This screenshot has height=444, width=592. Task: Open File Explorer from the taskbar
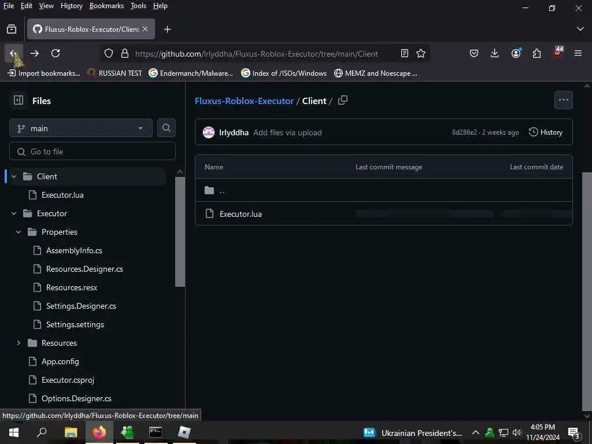coord(71,432)
